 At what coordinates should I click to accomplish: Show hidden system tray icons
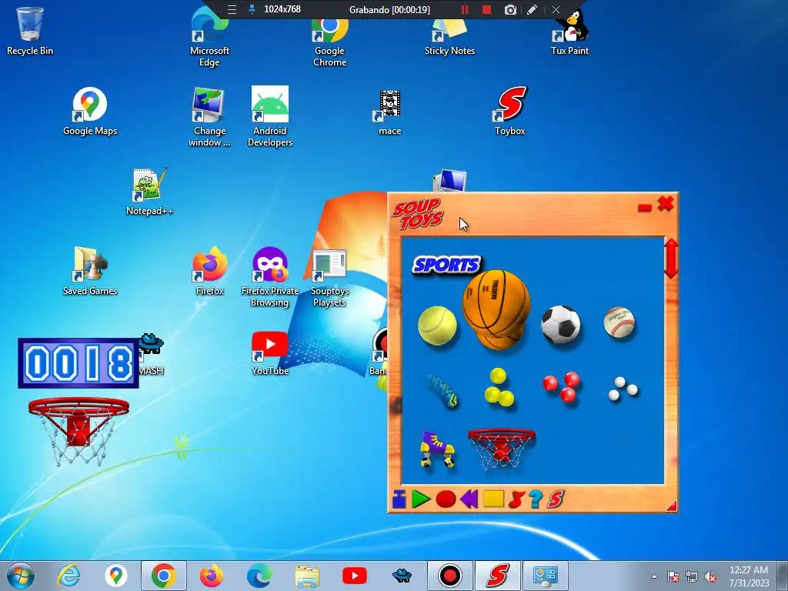coord(654,576)
